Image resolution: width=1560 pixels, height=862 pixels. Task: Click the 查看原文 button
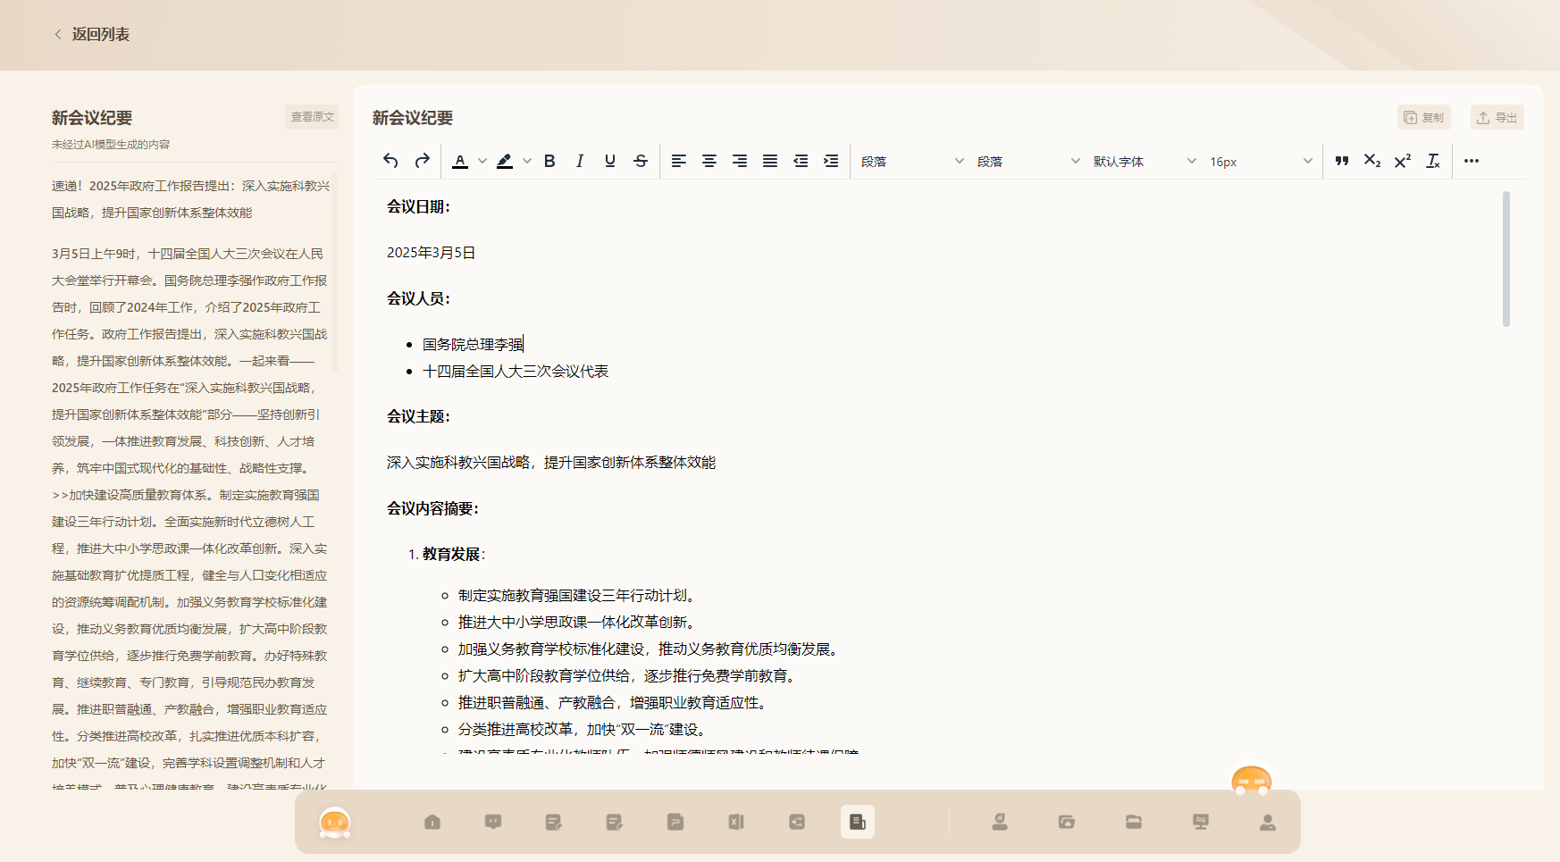[x=312, y=117]
